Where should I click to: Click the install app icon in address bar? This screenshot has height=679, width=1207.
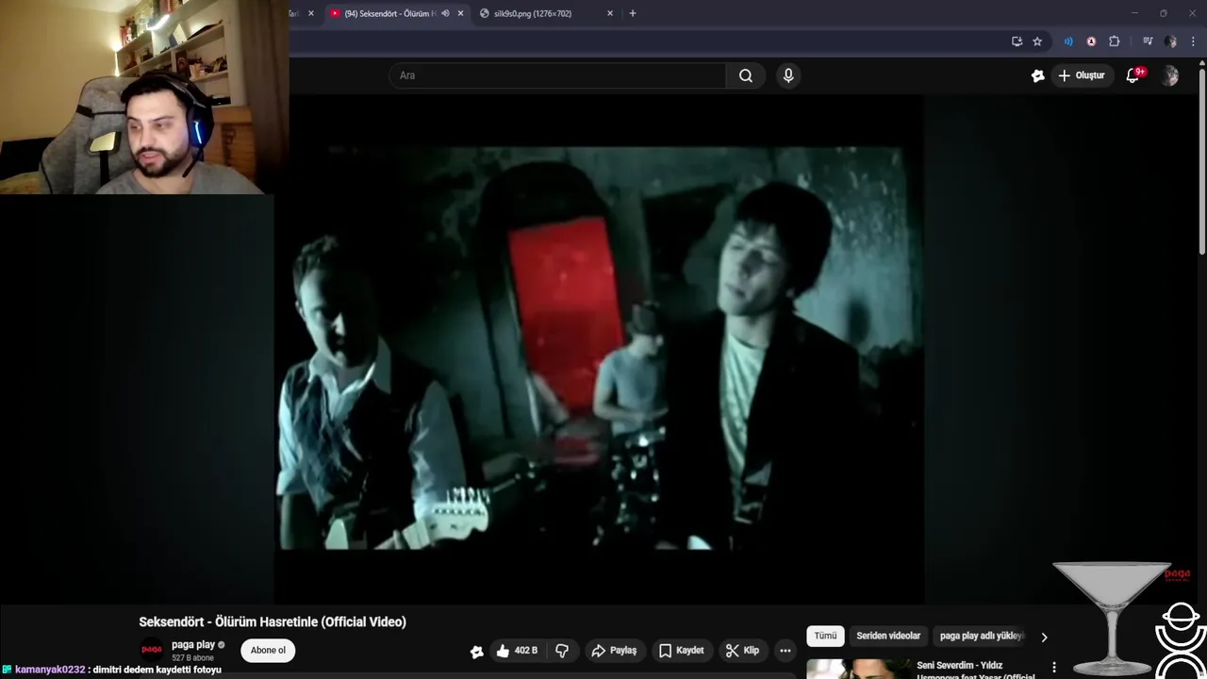pyautogui.click(x=1017, y=41)
